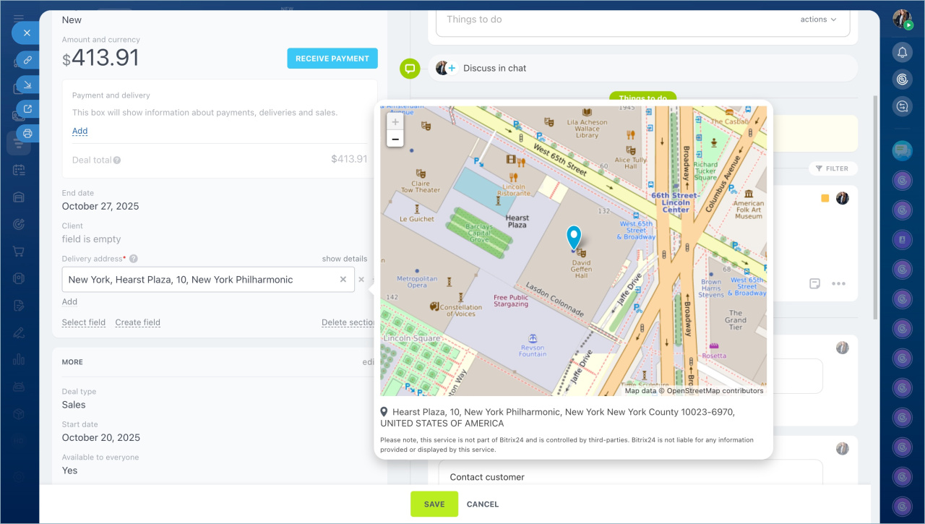
Task: Click the Things to do input field
Action: click(614, 20)
